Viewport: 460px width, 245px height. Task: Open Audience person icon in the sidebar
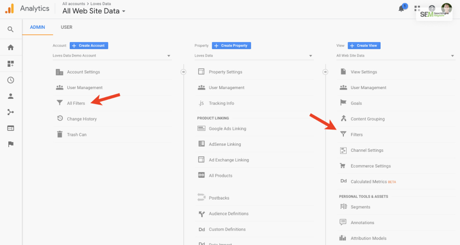point(11,96)
